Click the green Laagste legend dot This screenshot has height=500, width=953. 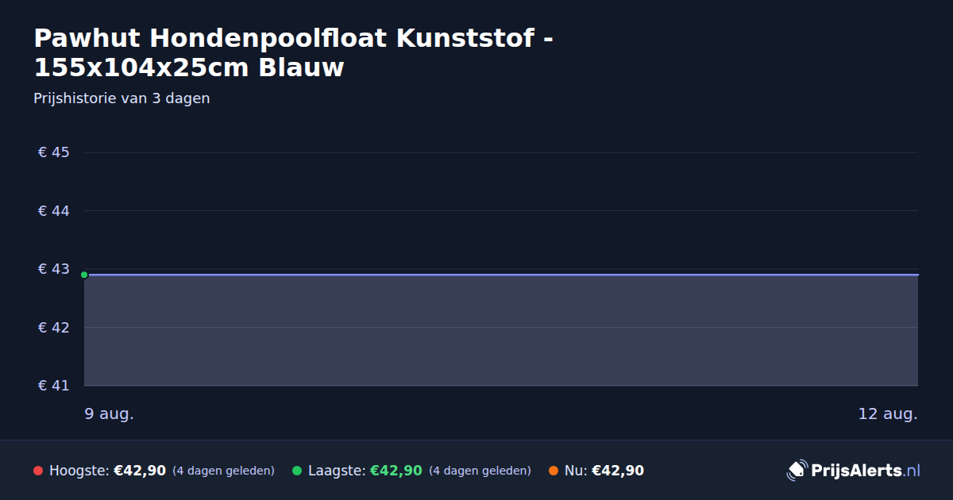tap(297, 471)
